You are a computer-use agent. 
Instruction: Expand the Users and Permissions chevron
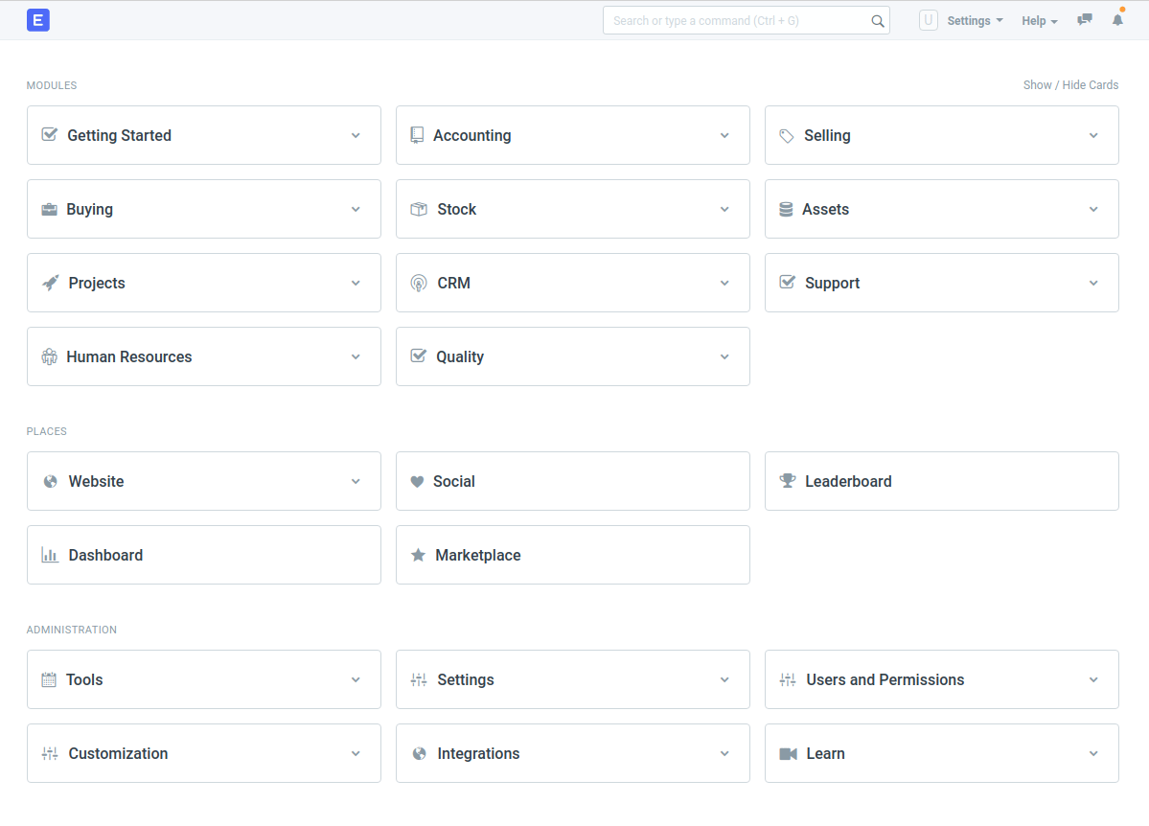tap(1093, 680)
